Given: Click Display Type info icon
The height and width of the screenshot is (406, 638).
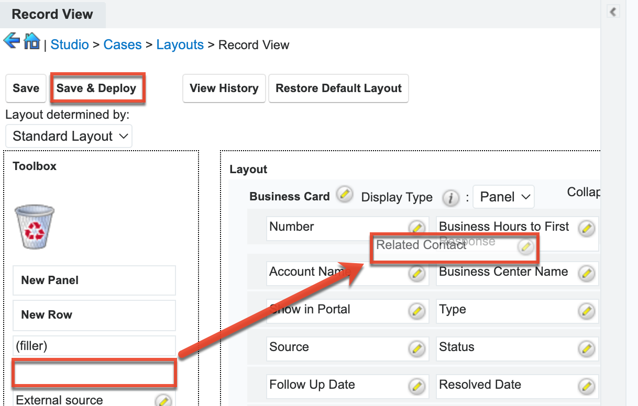Looking at the screenshot, I should click(450, 198).
